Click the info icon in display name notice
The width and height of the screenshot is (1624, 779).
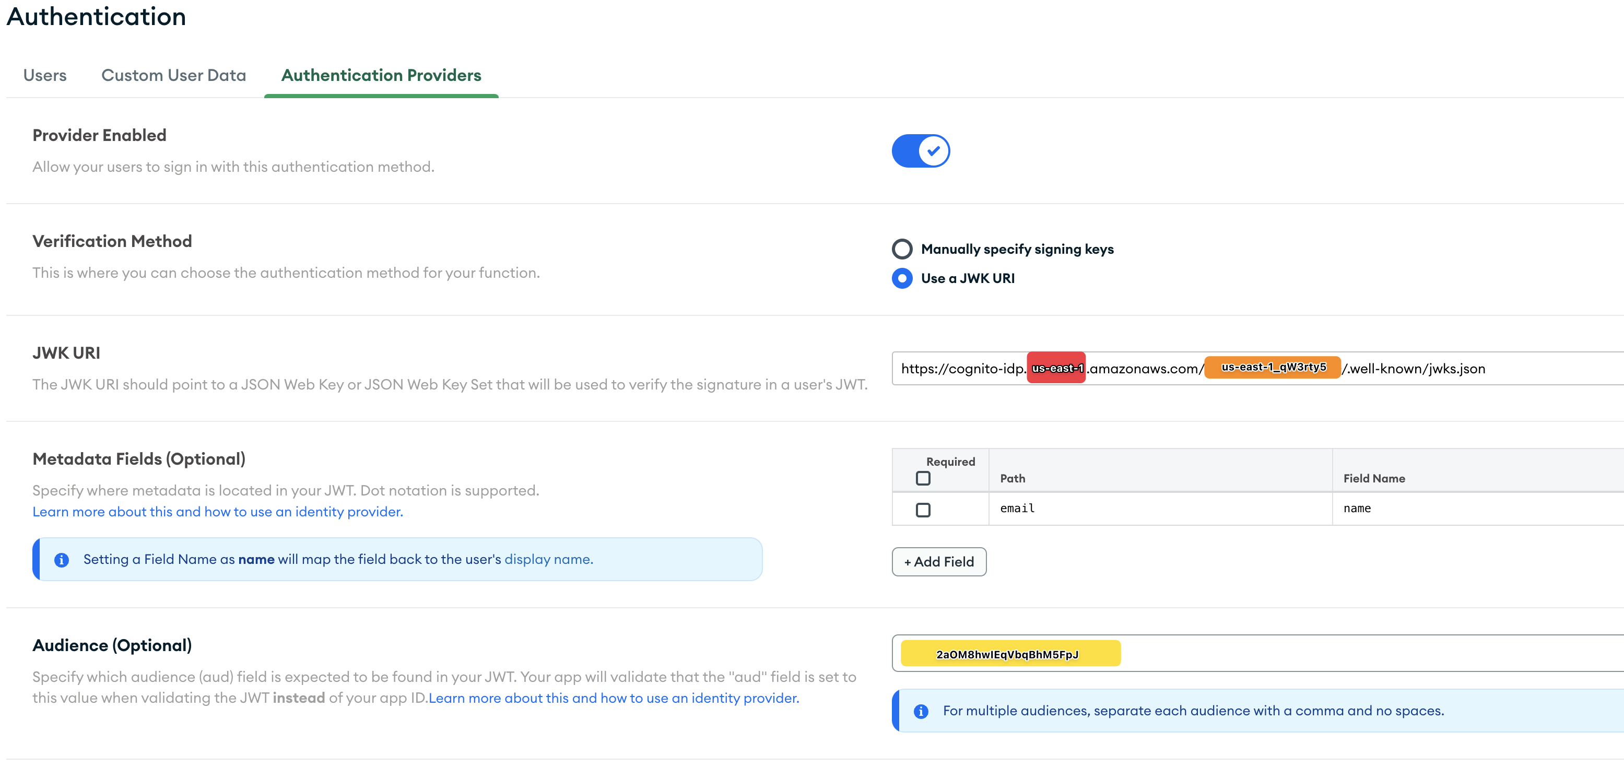pyautogui.click(x=61, y=560)
